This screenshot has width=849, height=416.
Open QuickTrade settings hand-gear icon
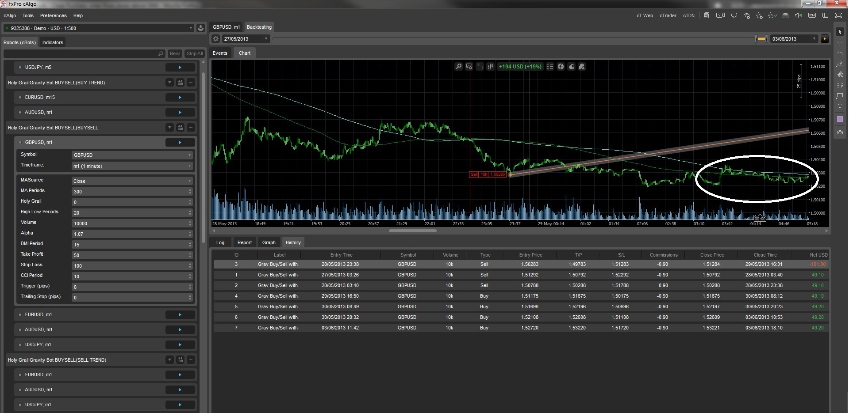(x=760, y=15)
